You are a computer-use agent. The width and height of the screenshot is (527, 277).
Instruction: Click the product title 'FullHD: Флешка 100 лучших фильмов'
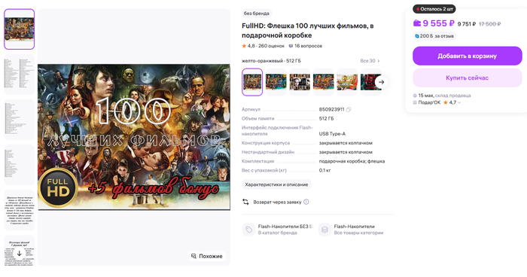coord(308,31)
